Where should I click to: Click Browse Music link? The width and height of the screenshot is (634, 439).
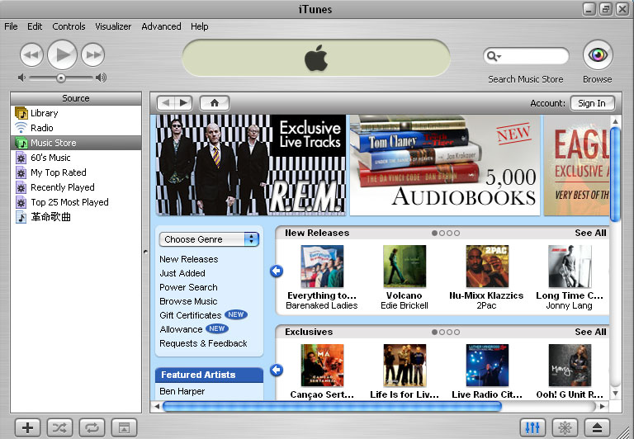click(x=188, y=301)
